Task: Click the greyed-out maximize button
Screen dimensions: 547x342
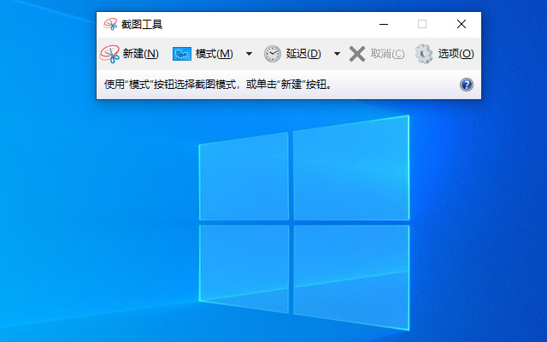Action: (x=422, y=24)
